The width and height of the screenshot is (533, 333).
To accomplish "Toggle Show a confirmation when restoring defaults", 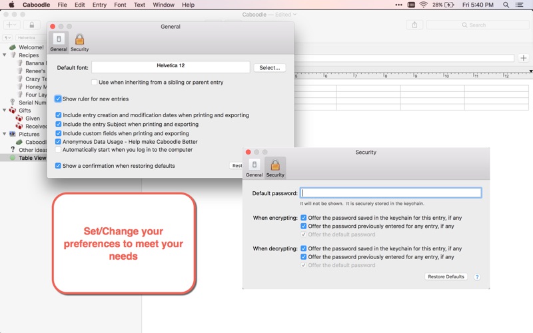I will pyautogui.click(x=58, y=166).
